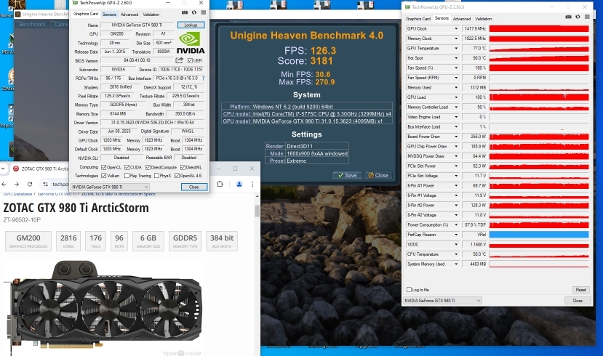Click the GPU-Z app icon in Sensors title bar
The width and height of the screenshot is (603, 356).
(x=407, y=7)
